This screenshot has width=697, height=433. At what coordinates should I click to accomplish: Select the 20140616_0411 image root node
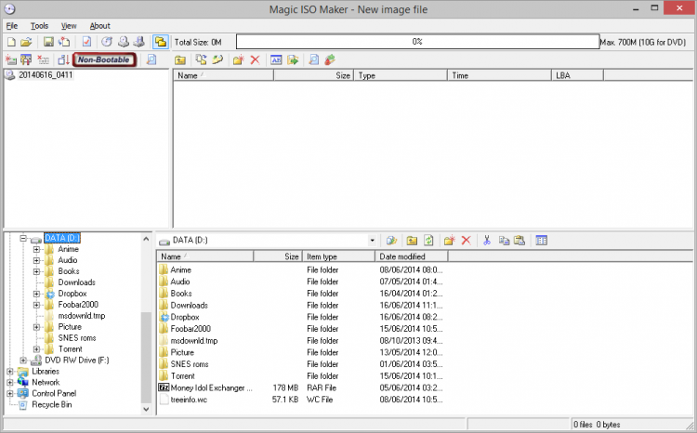click(46, 74)
